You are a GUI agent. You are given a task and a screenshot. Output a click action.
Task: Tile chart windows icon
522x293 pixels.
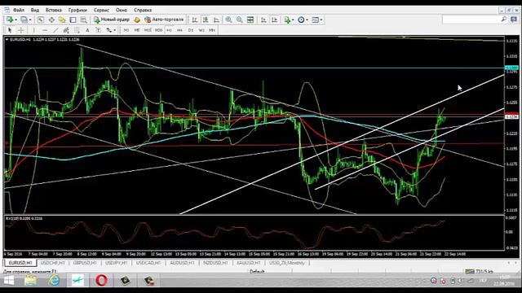[x=250, y=20]
